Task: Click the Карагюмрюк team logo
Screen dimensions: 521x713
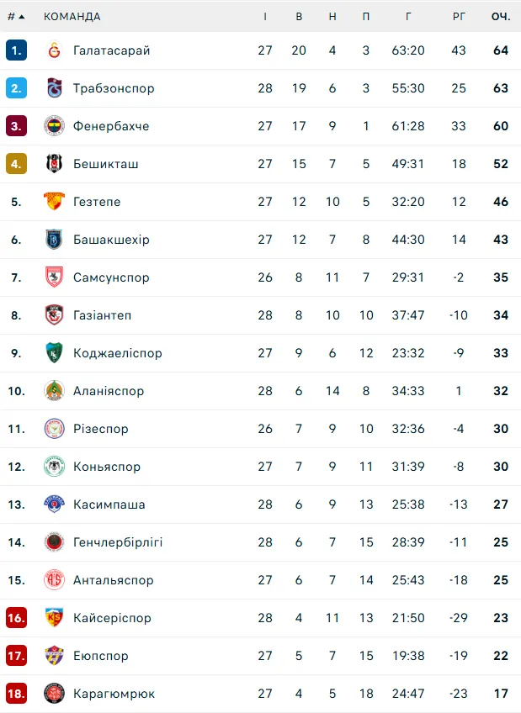Action: pyautogui.click(x=54, y=694)
